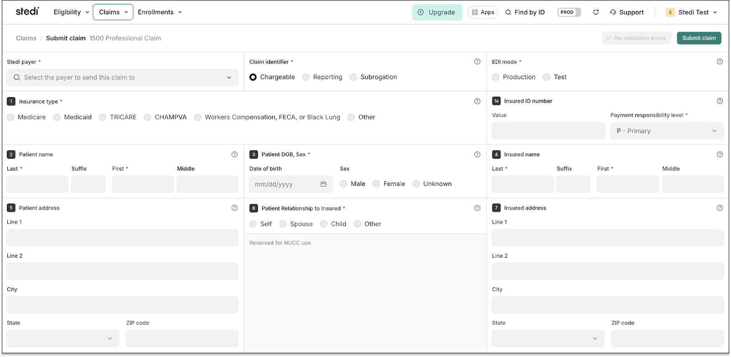
Task: Open help for Patient name section
Action: coord(235,155)
